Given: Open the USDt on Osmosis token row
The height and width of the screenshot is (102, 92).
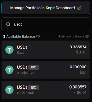Looking at the screenshot, I should pos(46,90).
